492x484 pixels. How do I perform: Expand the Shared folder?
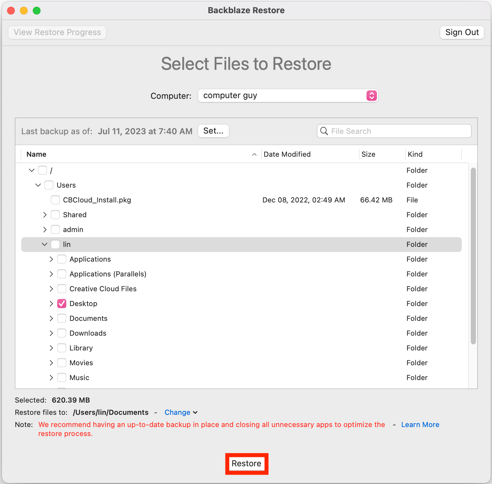45,215
